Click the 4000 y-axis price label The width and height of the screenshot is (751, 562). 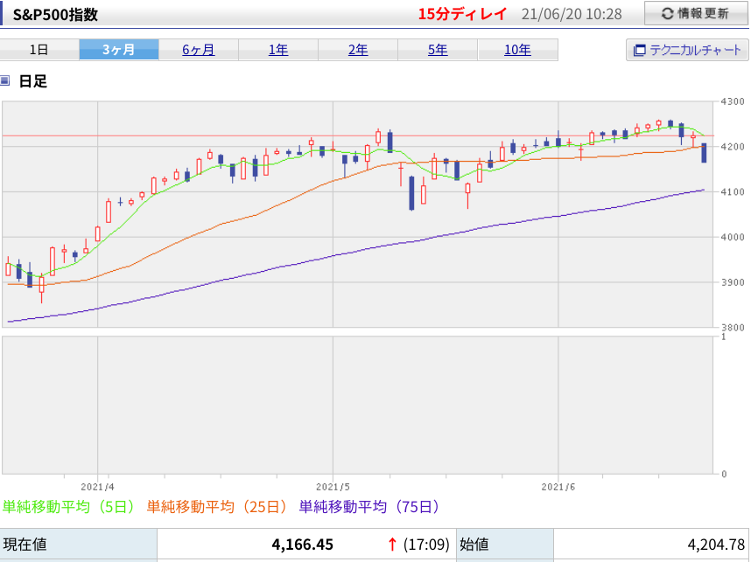(x=733, y=237)
